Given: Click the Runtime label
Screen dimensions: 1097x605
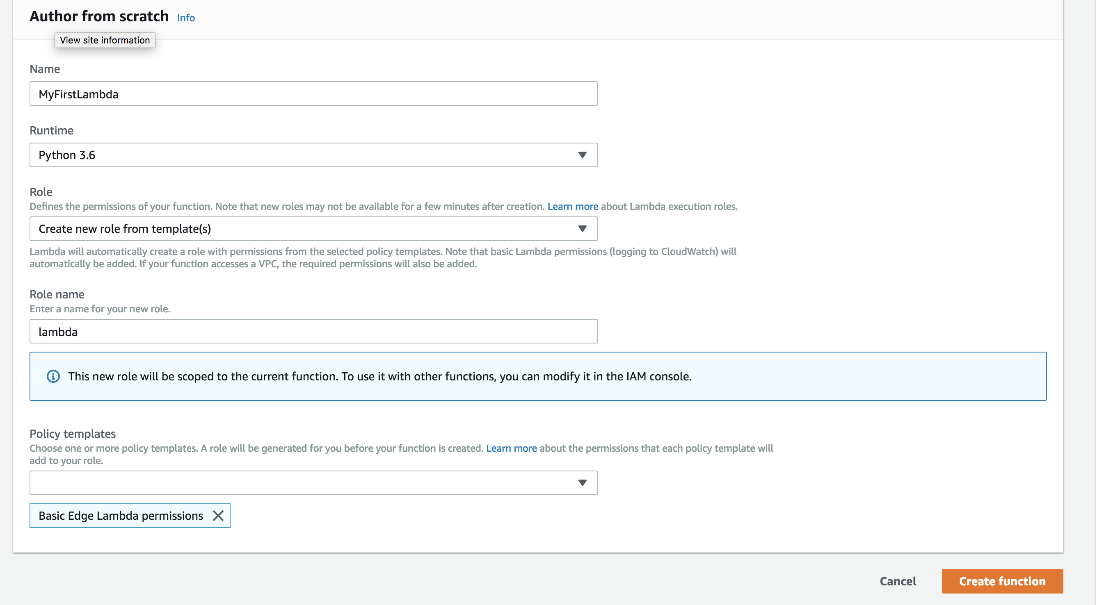Looking at the screenshot, I should [x=51, y=130].
